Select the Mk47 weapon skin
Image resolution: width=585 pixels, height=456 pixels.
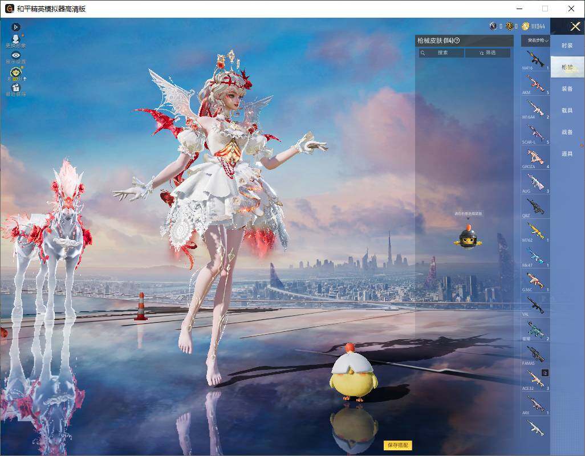pyautogui.click(x=535, y=256)
